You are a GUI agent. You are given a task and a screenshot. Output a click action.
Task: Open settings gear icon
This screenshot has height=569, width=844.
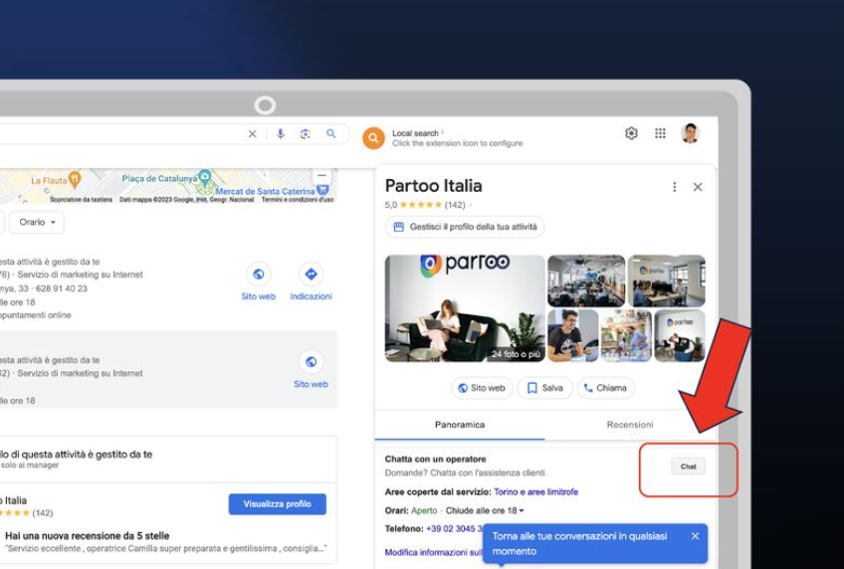point(631,133)
